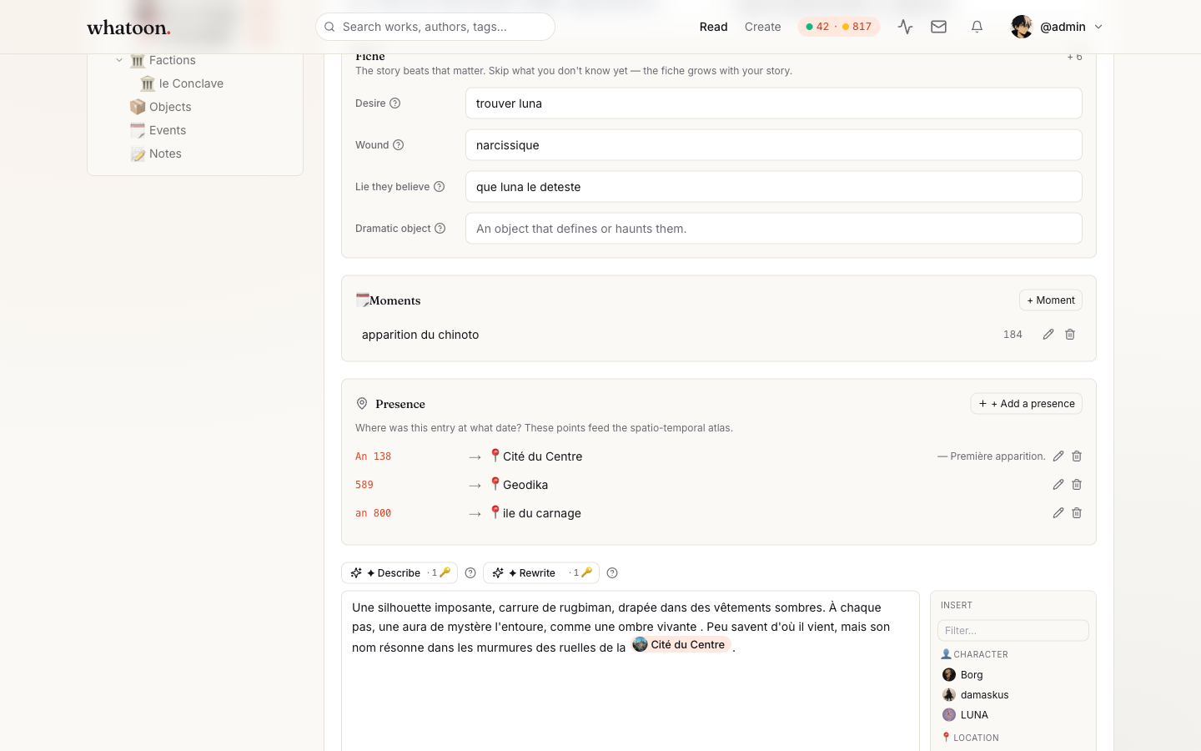Click the Cité du Centre mention chip
Viewport: 1201px width, 751px height.
pos(681,644)
